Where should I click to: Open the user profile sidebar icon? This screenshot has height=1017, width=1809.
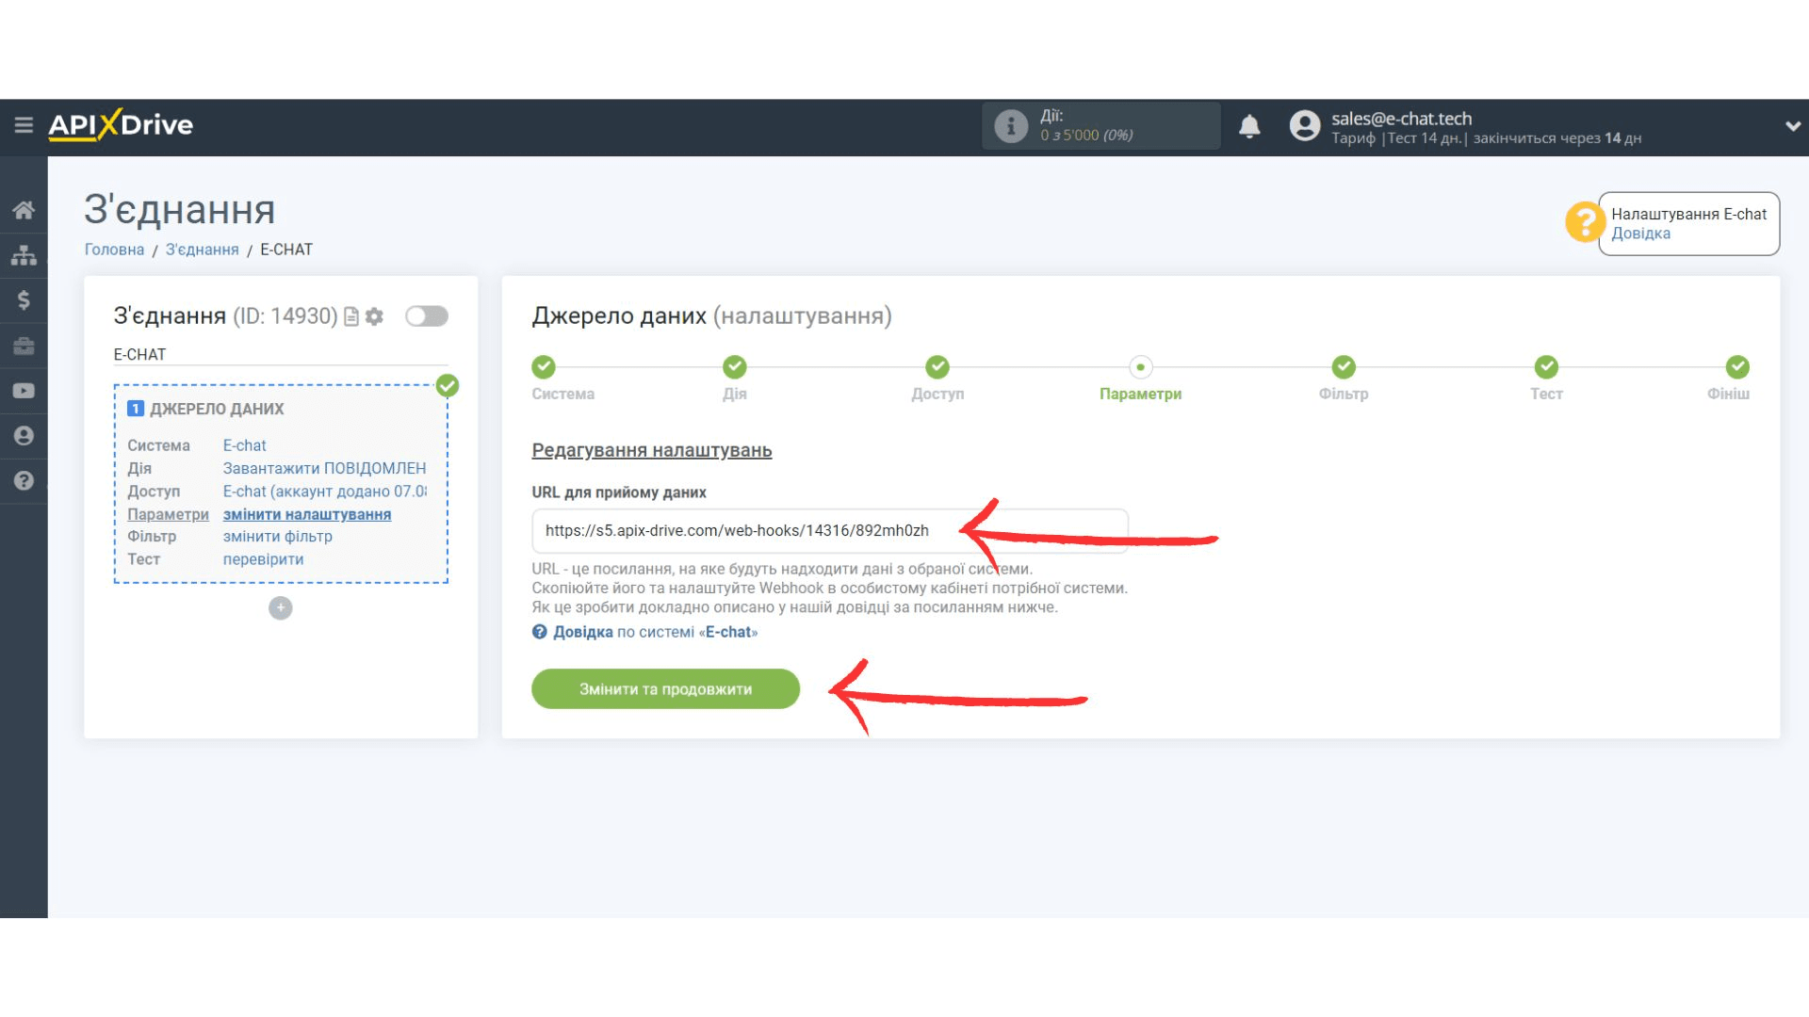coord(24,436)
